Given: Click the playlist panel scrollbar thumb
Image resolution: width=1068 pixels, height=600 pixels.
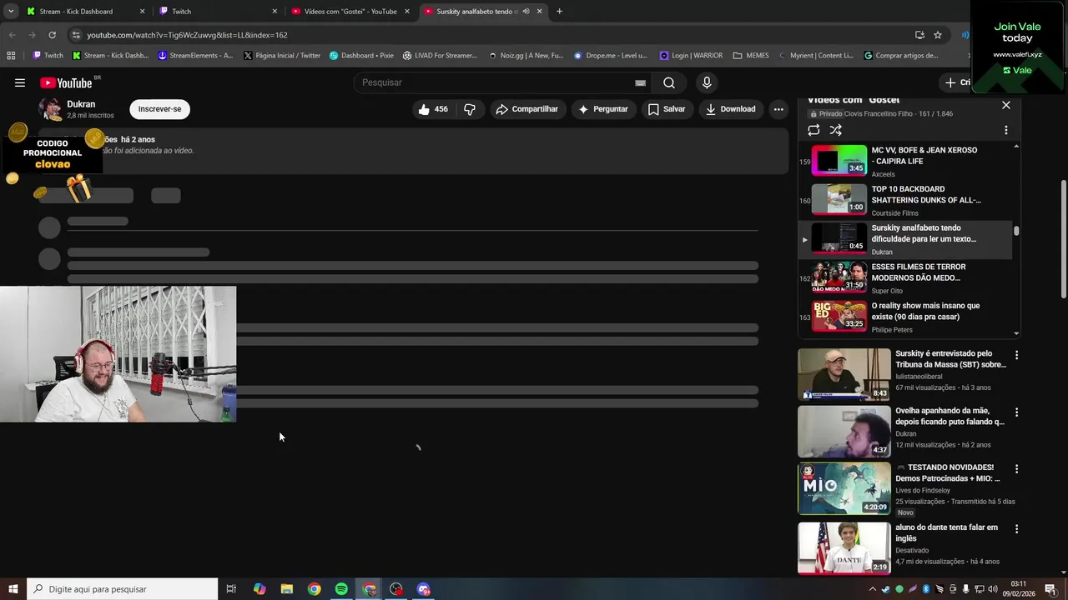Looking at the screenshot, I should 1016,231.
